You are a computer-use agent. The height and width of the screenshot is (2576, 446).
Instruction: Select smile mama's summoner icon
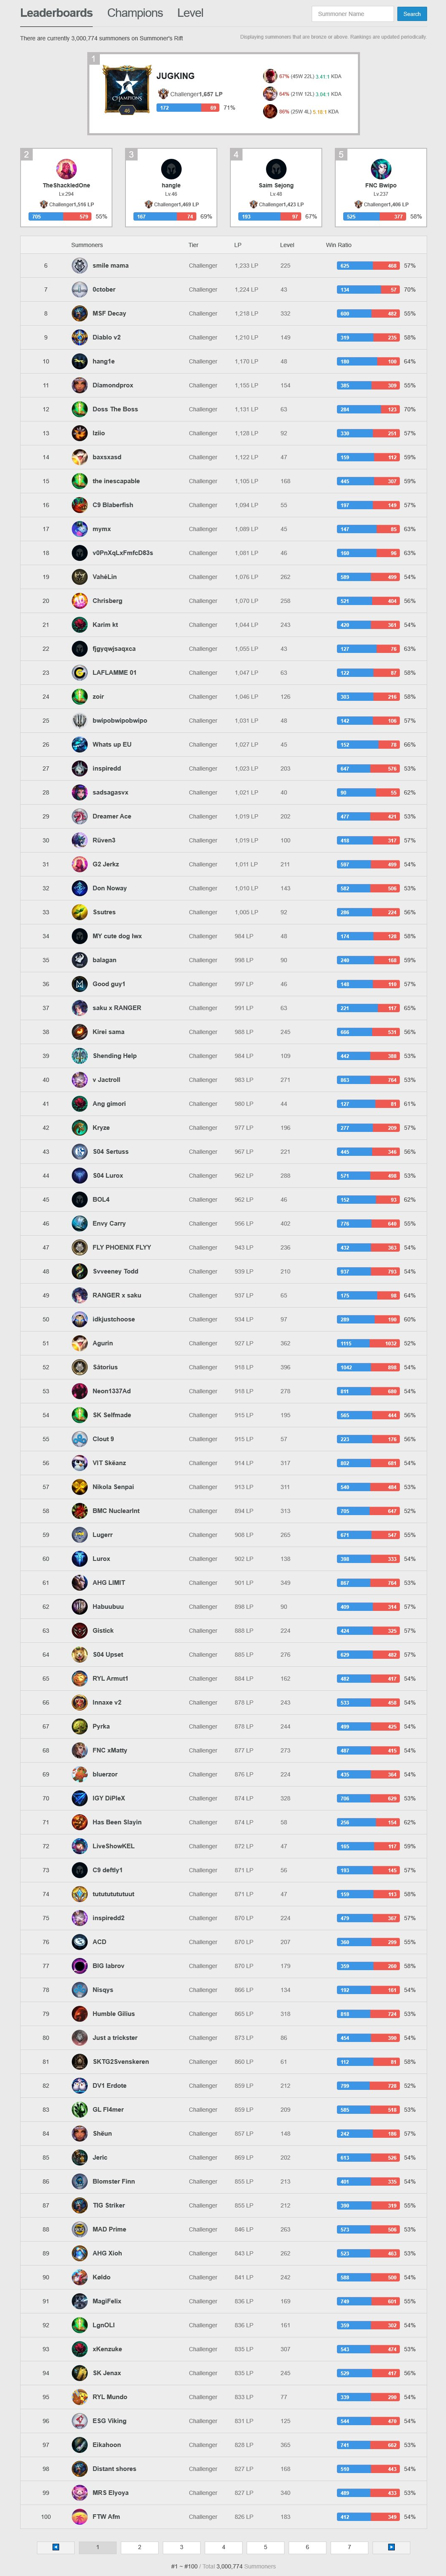80,266
